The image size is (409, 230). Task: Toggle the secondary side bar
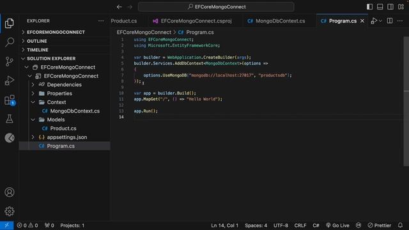(x=390, y=7)
